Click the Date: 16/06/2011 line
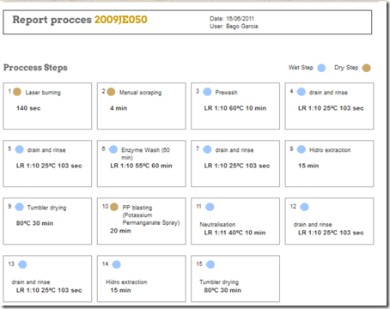 [x=232, y=19]
